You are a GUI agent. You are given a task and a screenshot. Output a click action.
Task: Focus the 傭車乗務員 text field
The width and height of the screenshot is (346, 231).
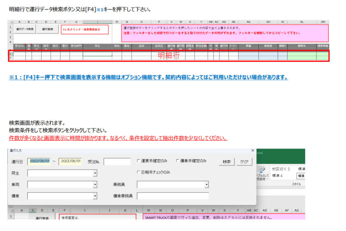pyautogui.click(x=173, y=196)
